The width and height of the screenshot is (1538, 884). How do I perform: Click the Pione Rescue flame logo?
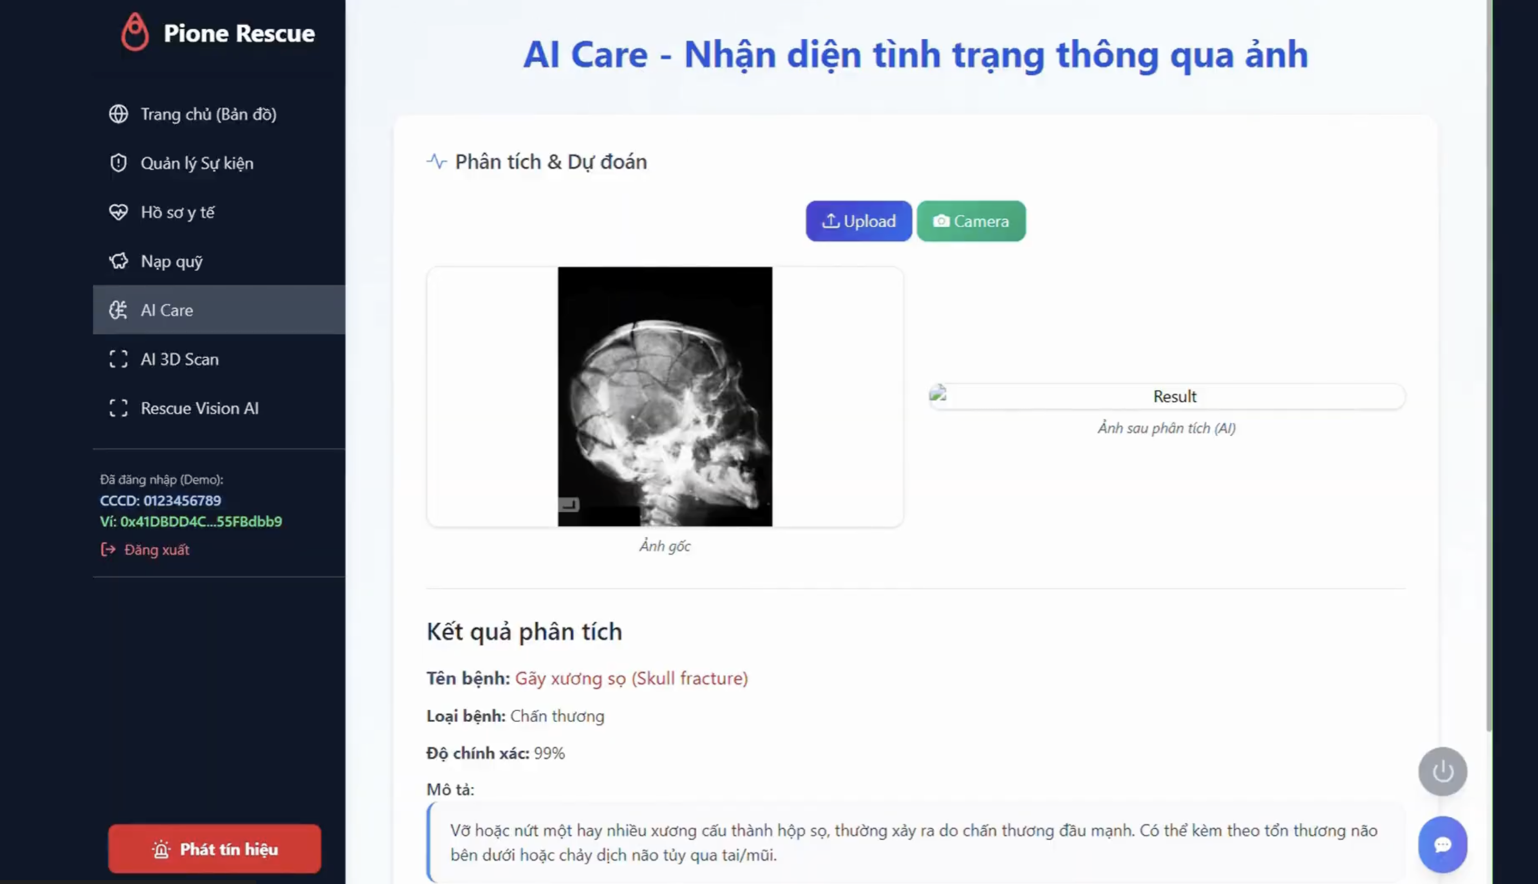[x=134, y=32]
